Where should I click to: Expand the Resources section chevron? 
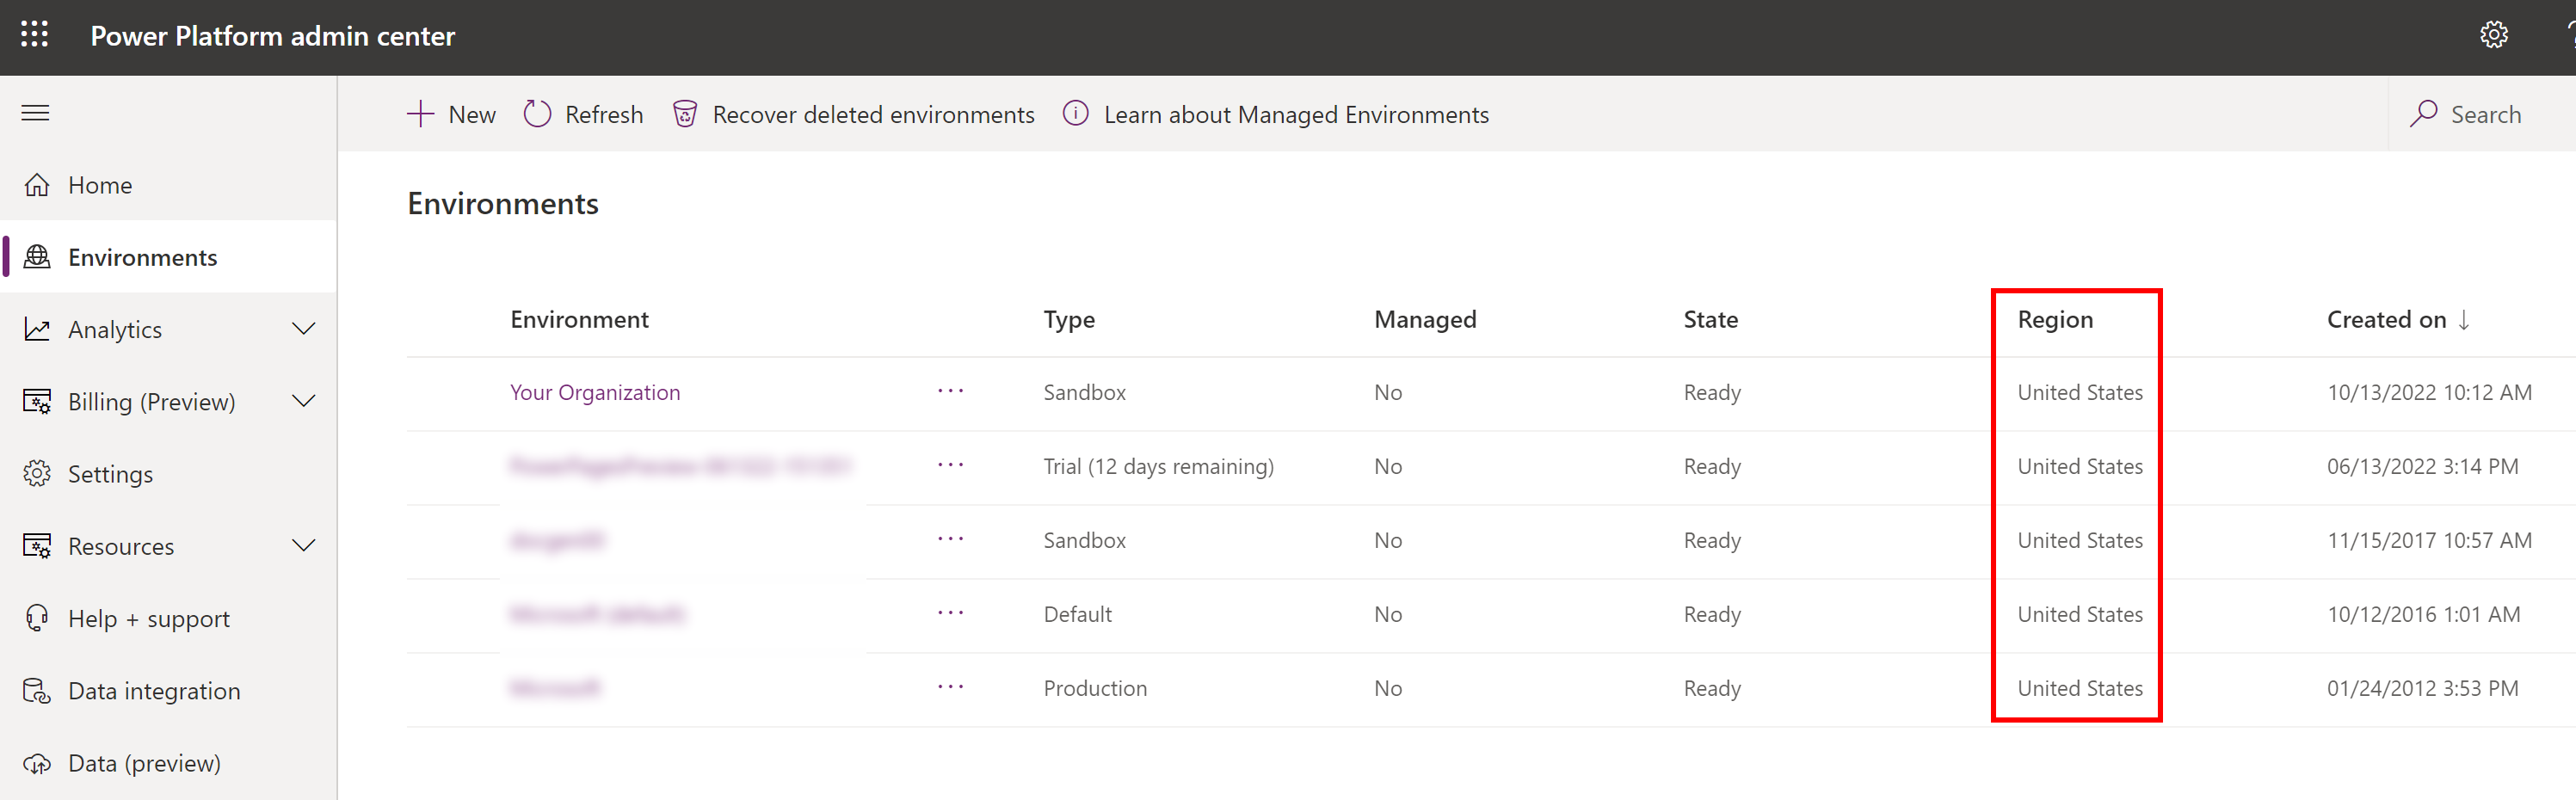coord(303,546)
